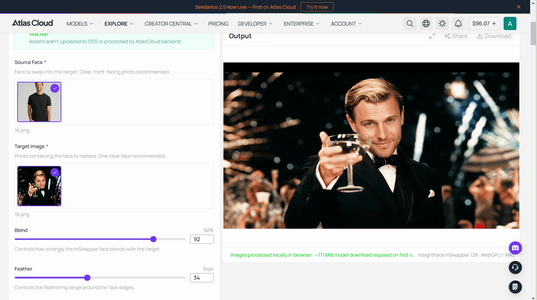This screenshot has height=300, width=537.
Task: Expand the MODELS menu
Action: (x=80, y=24)
